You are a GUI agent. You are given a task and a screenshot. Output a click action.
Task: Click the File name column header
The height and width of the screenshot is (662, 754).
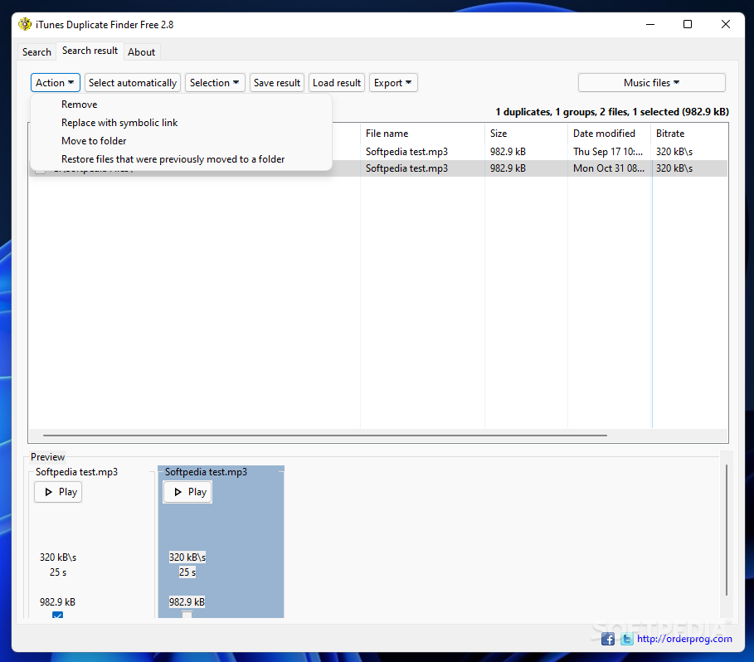[422, 134]
